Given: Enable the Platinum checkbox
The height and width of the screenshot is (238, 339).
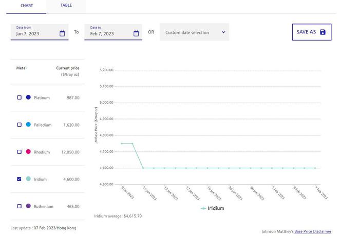Looking at the screenshot, I should (x=20, y=97).
